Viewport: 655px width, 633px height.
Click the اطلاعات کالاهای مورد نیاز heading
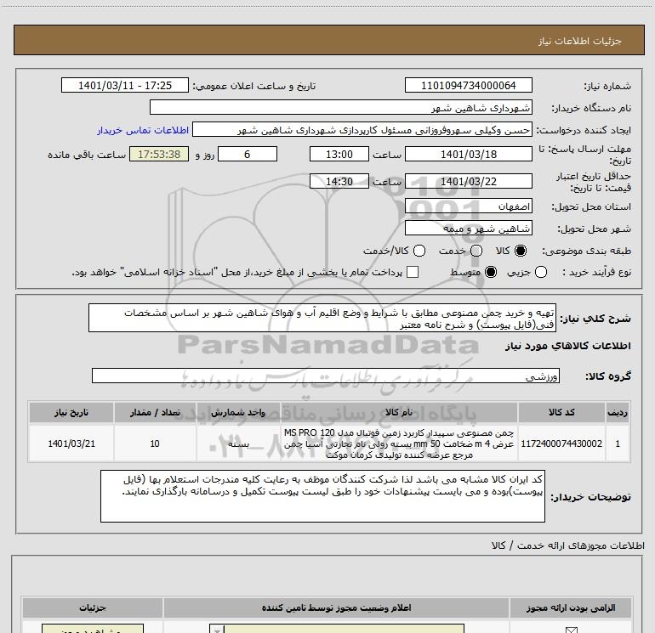(x=567, y=346)
